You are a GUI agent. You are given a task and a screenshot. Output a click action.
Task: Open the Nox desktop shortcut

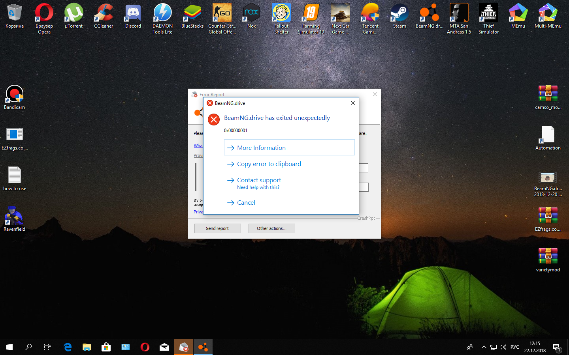[x=252, y=17]
